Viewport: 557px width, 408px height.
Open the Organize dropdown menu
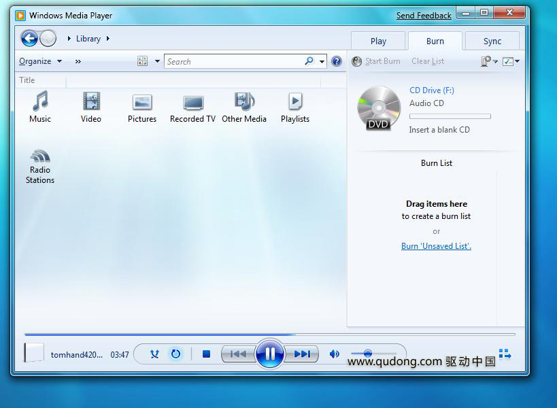tap(39, 61)
